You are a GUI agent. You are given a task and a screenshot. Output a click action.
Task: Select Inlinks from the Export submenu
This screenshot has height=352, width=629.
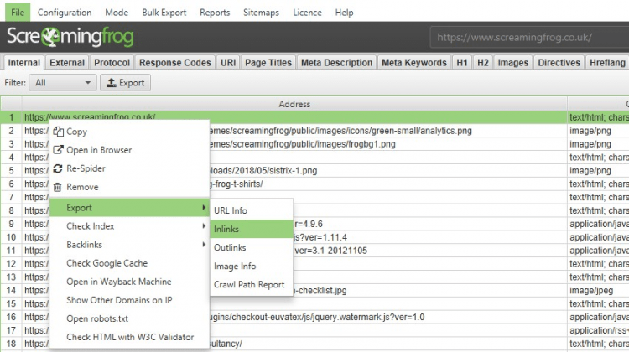click(226, 229)
